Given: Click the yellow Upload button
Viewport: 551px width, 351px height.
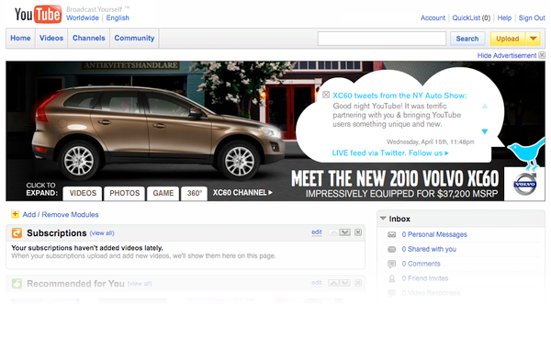Looking at the screenshot, I should click(508, 39).
